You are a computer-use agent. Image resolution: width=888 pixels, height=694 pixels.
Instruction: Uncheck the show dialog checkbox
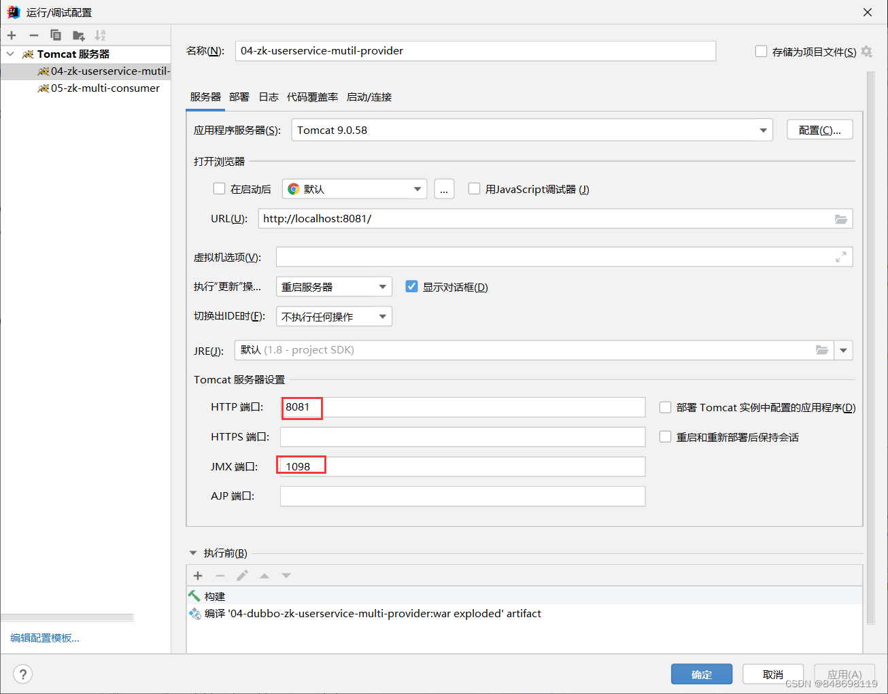(x=411, y=286)
